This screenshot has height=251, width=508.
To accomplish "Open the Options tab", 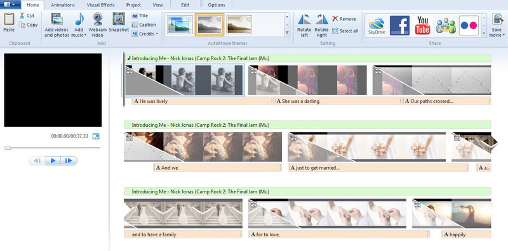I will coord(217,5).
